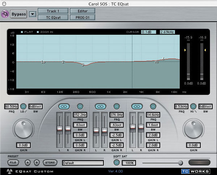This screenshot has height=175, width=217.
Task: Select band 4 handle on the EQ curve
Action: [x=163, y=59]
